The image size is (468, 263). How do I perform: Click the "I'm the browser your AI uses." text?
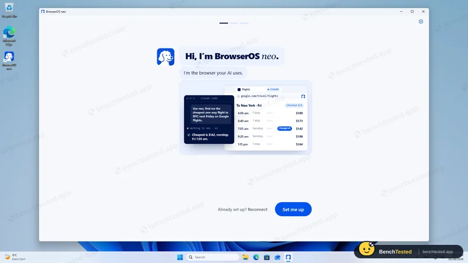[x=213, y=72]
